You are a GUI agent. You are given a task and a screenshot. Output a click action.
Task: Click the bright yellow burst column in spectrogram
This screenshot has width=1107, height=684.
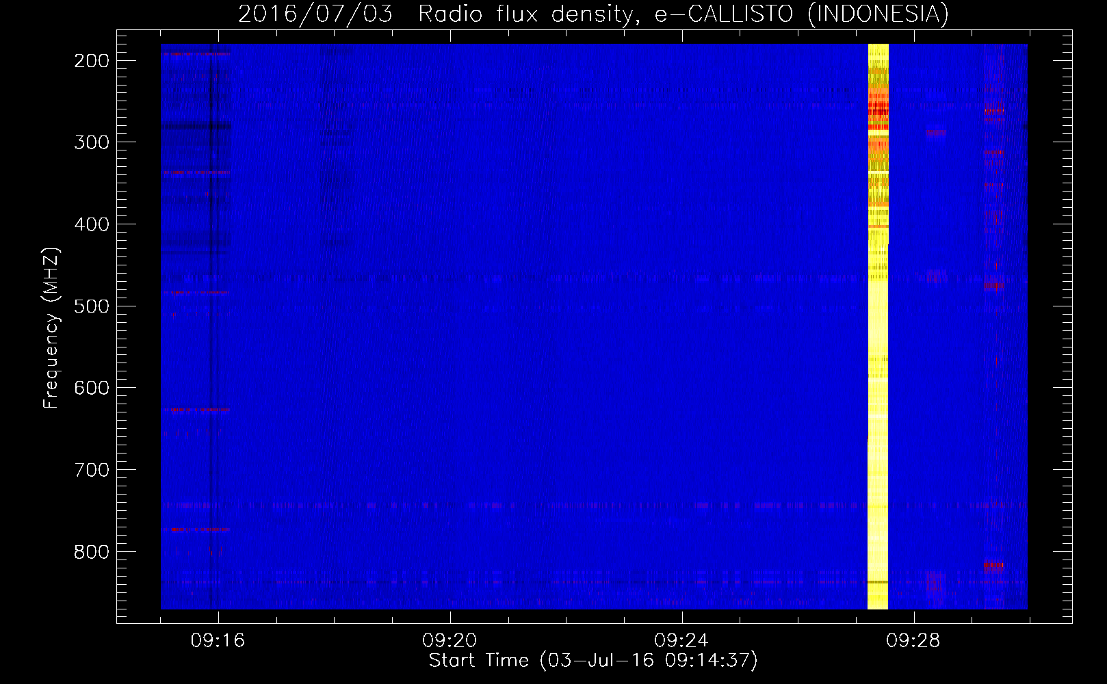[878, 326]
